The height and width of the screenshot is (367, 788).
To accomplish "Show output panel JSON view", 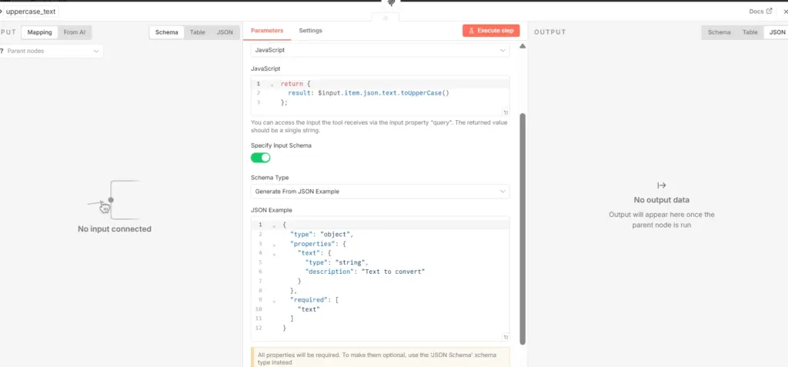I will (777, 32).
